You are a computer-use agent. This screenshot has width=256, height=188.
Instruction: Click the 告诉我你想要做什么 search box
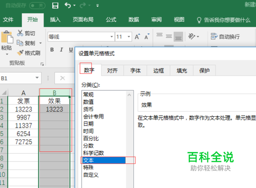223,20
